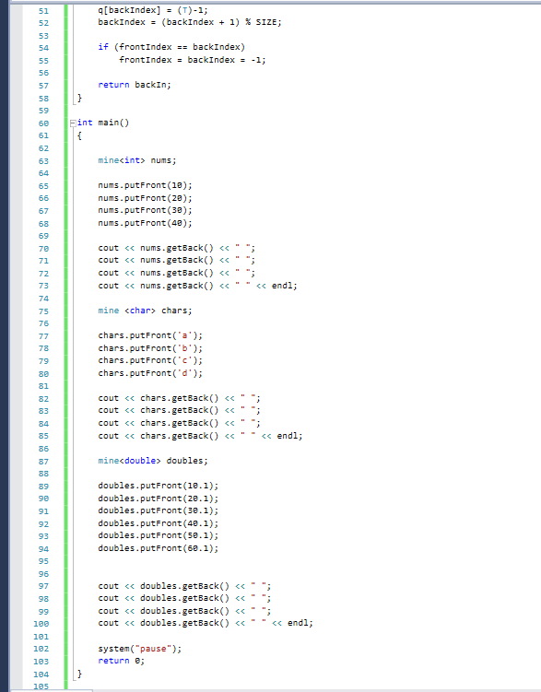Viewport: 541px width, 692px height.
Task: Click the doubles.getBack() statement on line 98
Action: (x=184, y=598)
